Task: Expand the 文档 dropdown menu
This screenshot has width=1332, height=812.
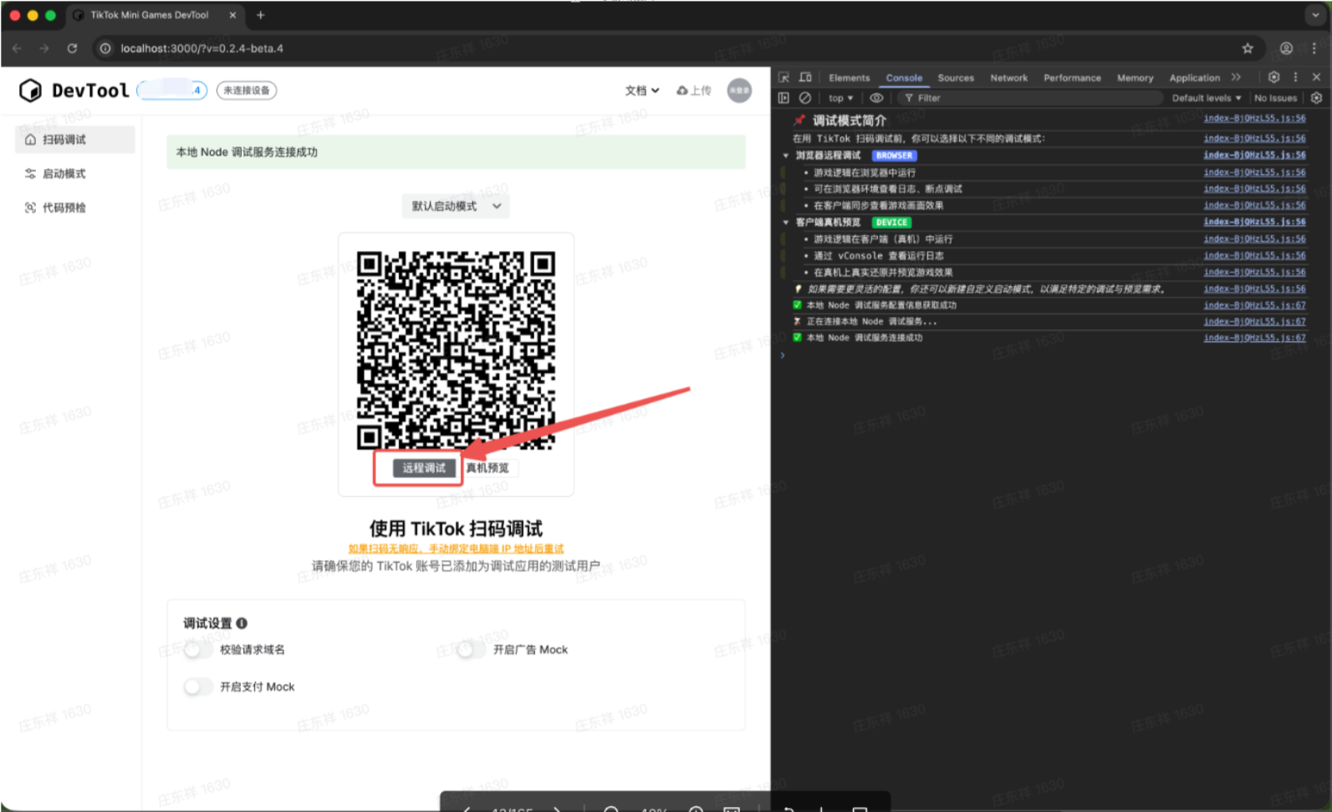Action: point(641,90)
